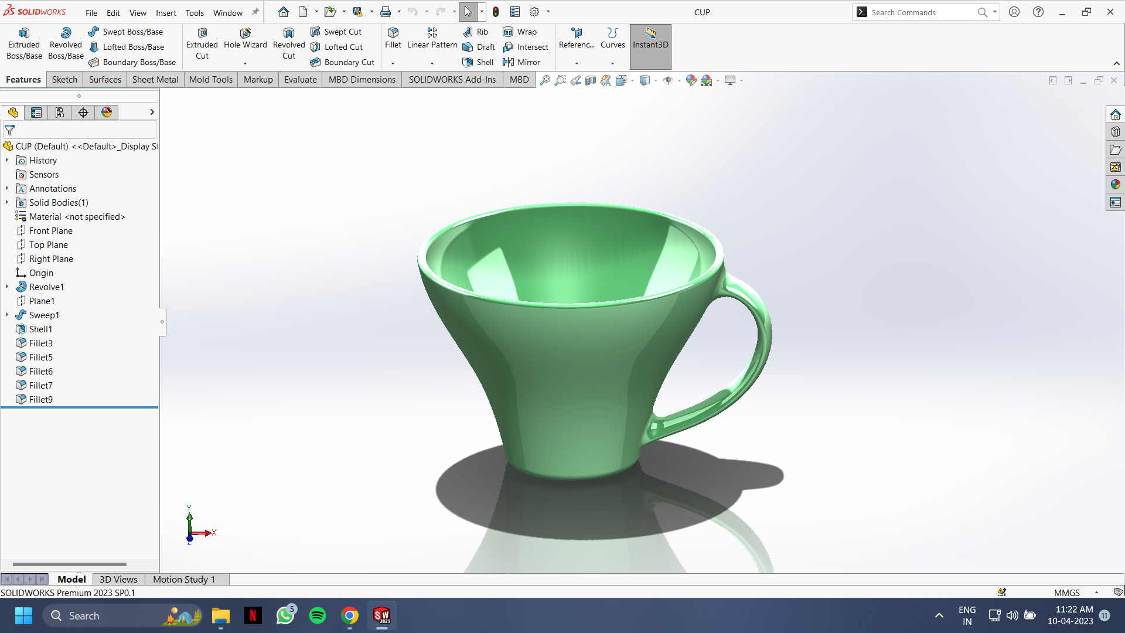Open the DimXpertManager tab icon
The width and height of the screenshot is (1125, 633).
click(x=83, y=113)
